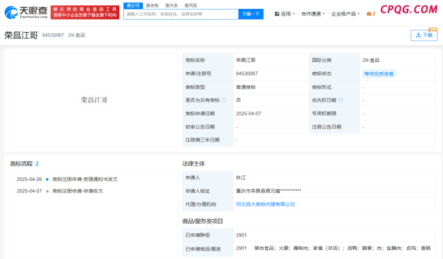The image size is (443, 259).
Task: Click the 商标流程 count number 2
Action: coord(37,164)
